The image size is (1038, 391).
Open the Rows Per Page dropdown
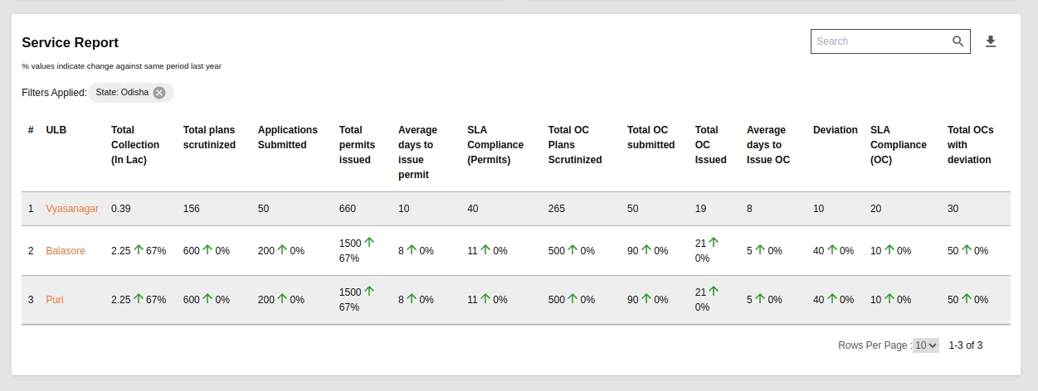(925, 345)
